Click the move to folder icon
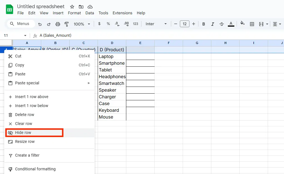284x174 pixels. pyautogui.click(x=81, y=7)
